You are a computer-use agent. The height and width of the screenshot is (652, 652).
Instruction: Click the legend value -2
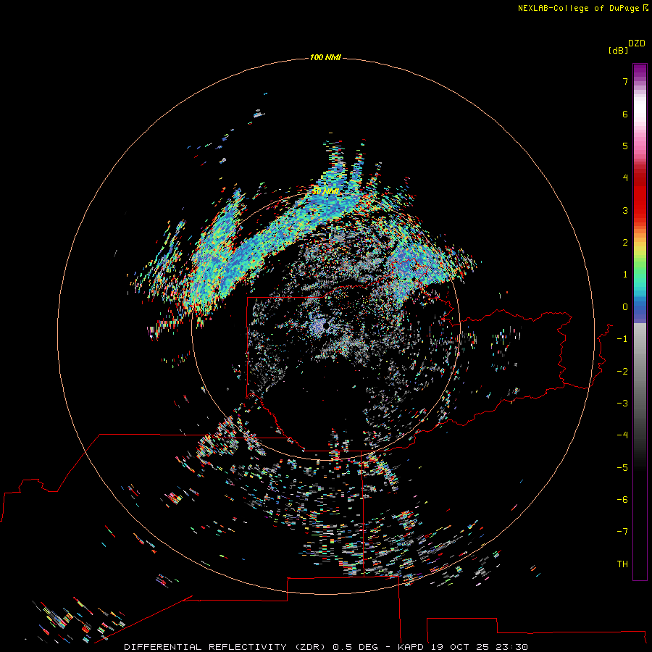[622, 372]
